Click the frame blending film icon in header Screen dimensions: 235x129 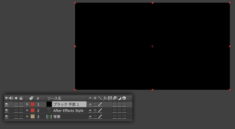click(x=110, y=98)
